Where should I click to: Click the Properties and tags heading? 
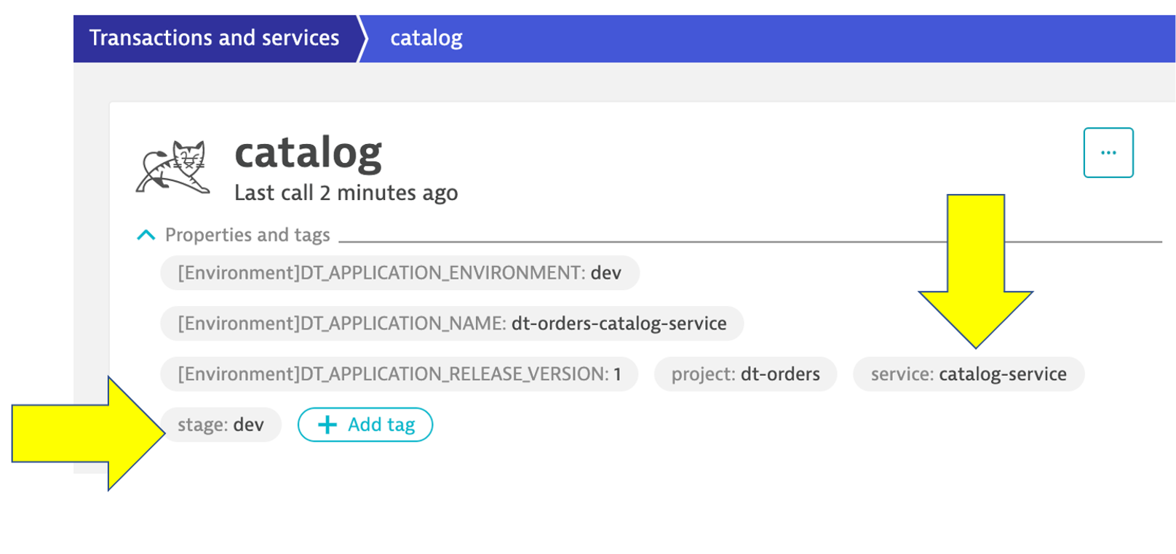[247, 235]
